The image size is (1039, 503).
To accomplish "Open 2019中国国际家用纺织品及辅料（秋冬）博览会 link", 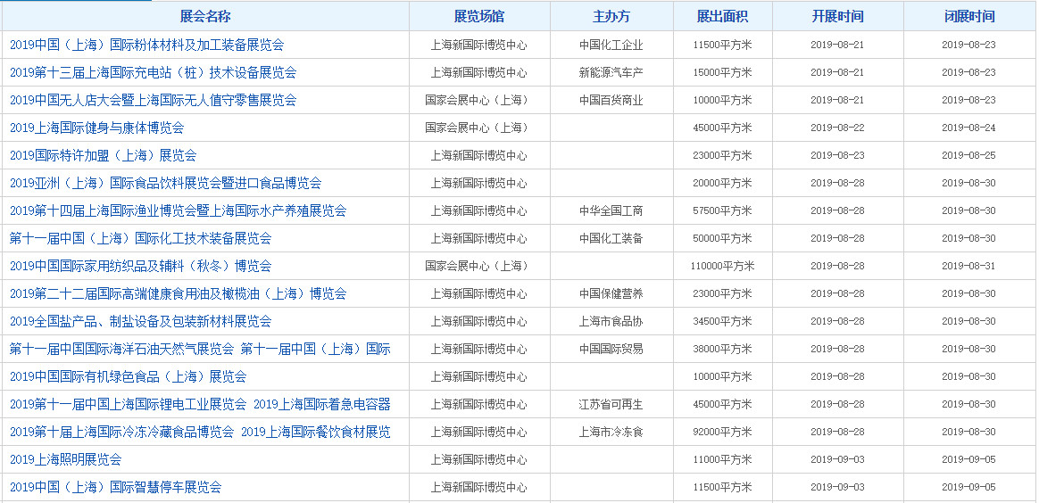I will pyautogui.click(x=140, y=266).
